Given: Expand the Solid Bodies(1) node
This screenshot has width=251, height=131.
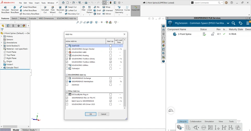Looking at the screenshot, I should point(2,46).
